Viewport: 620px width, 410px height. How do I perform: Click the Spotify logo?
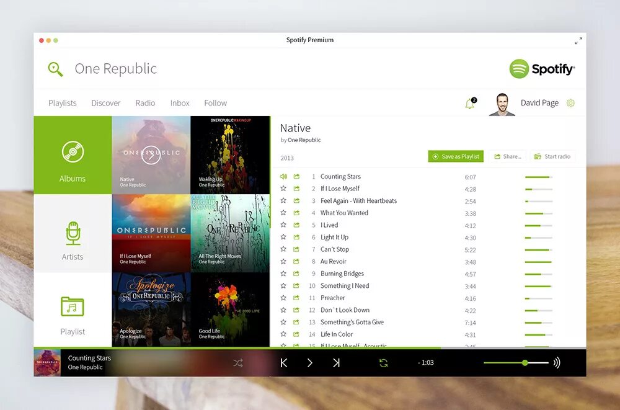tap(542, 69)
